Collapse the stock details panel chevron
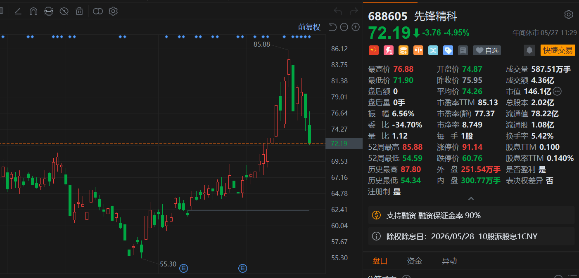579x278 pixels. (471, 199)
